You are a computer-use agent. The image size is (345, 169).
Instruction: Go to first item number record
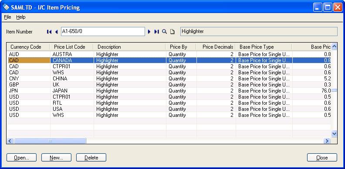49,32
